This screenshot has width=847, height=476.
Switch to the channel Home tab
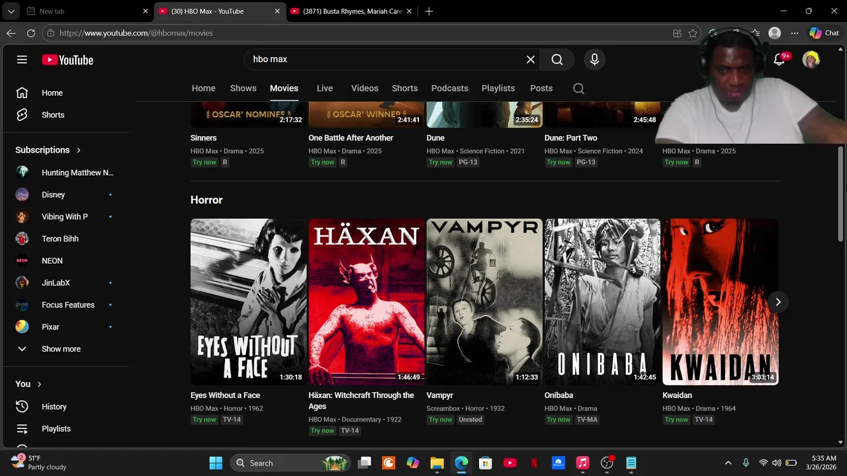tap(204, 88)
